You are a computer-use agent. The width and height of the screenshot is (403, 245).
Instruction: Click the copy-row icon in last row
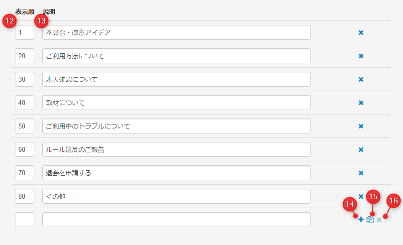tap(370, 220)
